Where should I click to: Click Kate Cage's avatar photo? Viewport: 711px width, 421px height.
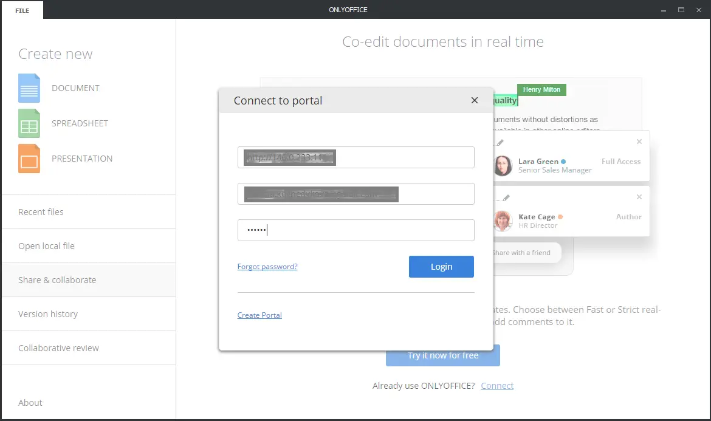coord(503,221)
